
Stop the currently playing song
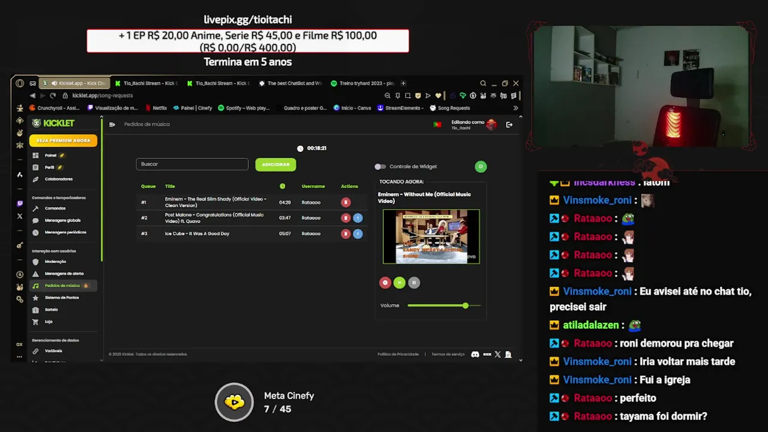tap(385, 283)
